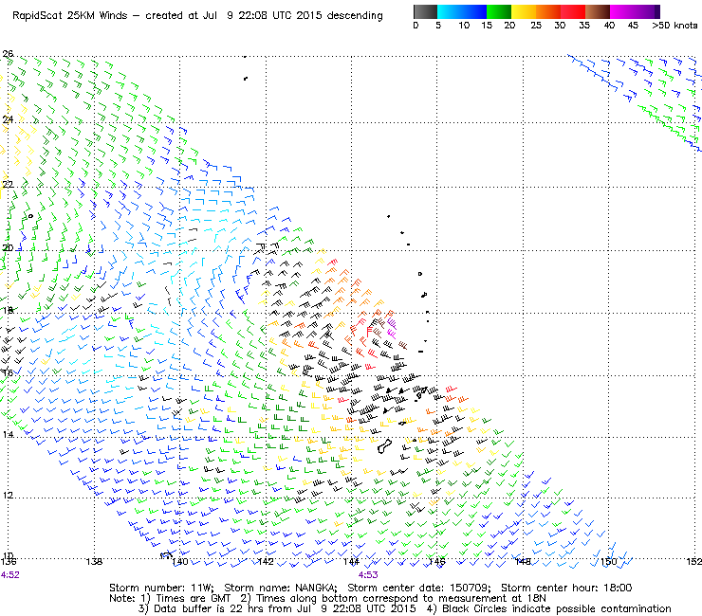Click the latitude label 12
This screenshot has height=616, width=702.
(8, 496)
